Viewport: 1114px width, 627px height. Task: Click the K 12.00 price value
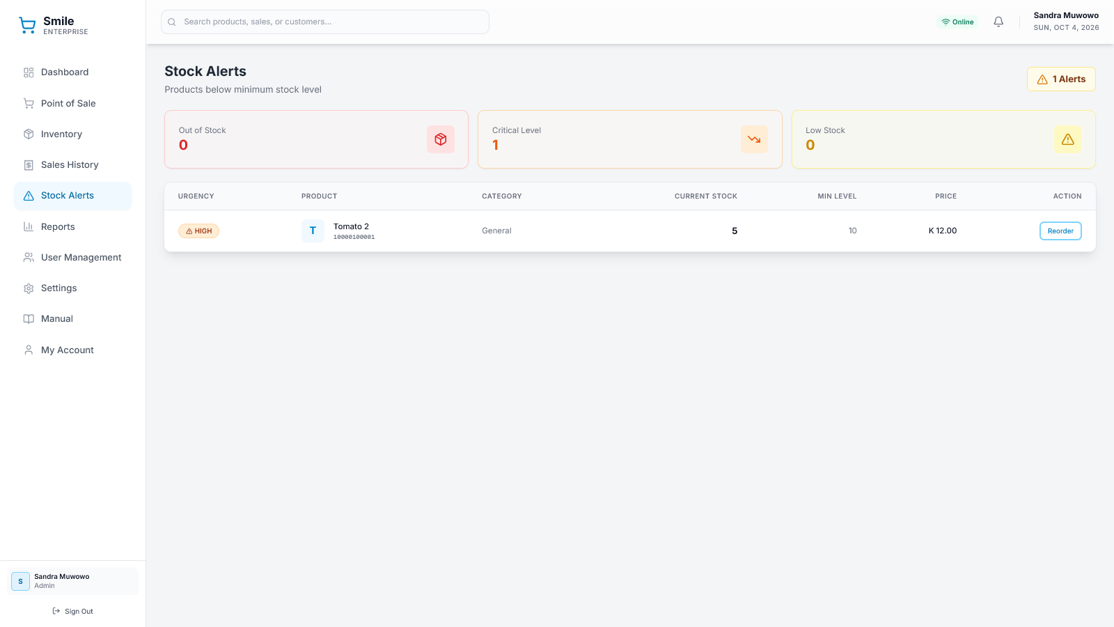coord(943,231)
